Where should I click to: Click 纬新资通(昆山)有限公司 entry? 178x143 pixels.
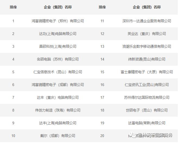coord(147,59)
